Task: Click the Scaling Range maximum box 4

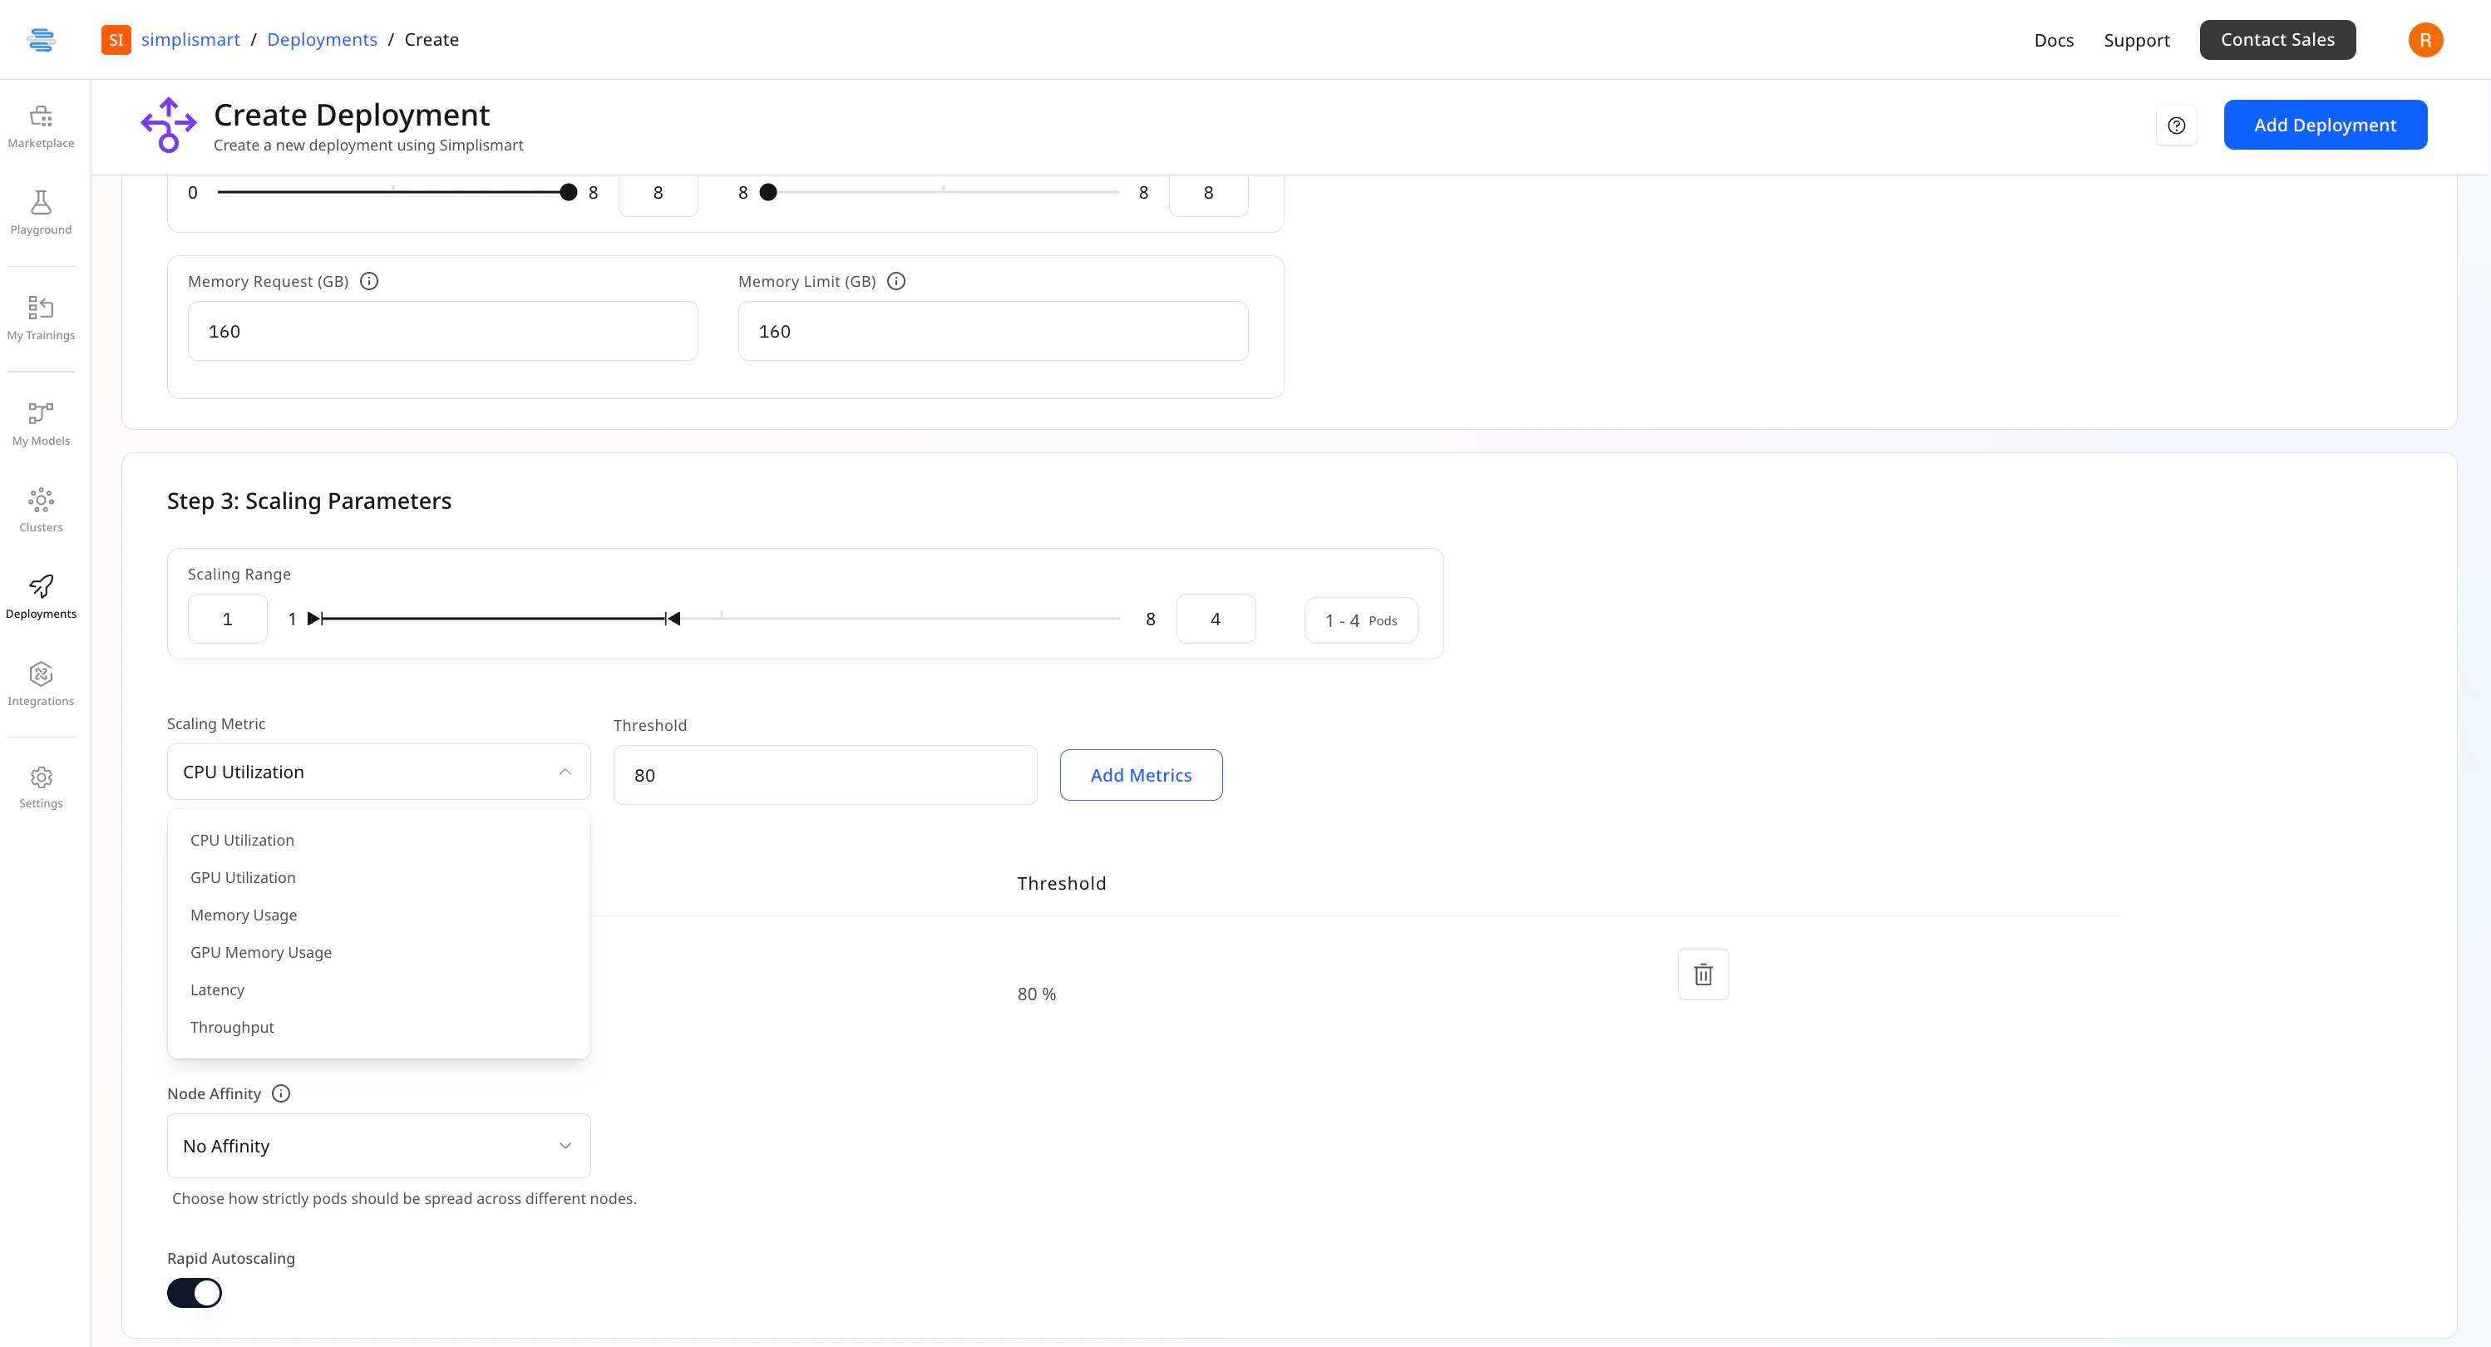Action: click(x=1216, y=619)
